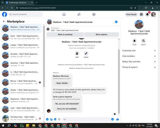The width and height of the screenshot is (160, 128).
Task: Open Christian Soto 1 Bed 1 Bath conversation
Action: click(x=21, y=118)
